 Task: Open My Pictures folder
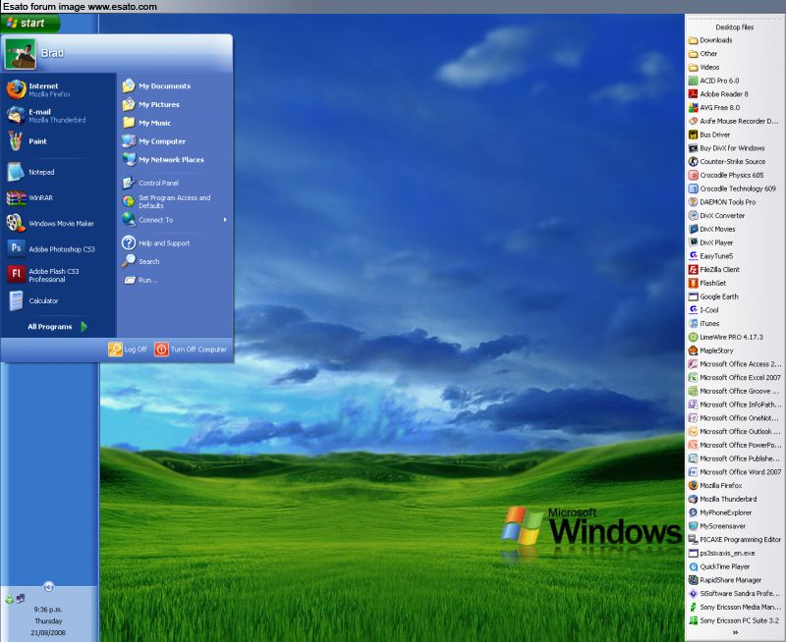tap(151, 104)
